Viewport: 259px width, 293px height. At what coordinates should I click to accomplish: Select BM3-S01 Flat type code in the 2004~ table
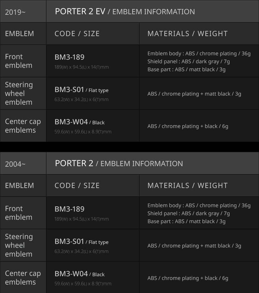(x=81, y=242)
